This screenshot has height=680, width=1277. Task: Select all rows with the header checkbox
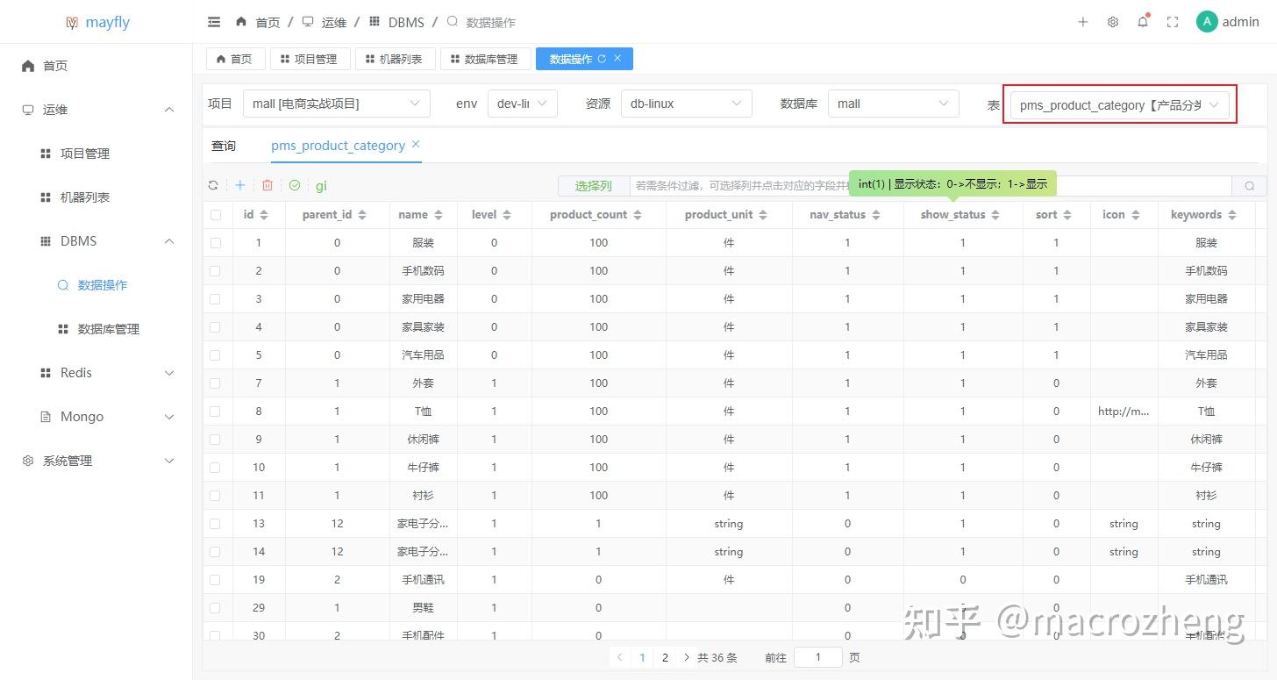click(x=216, y=214)
